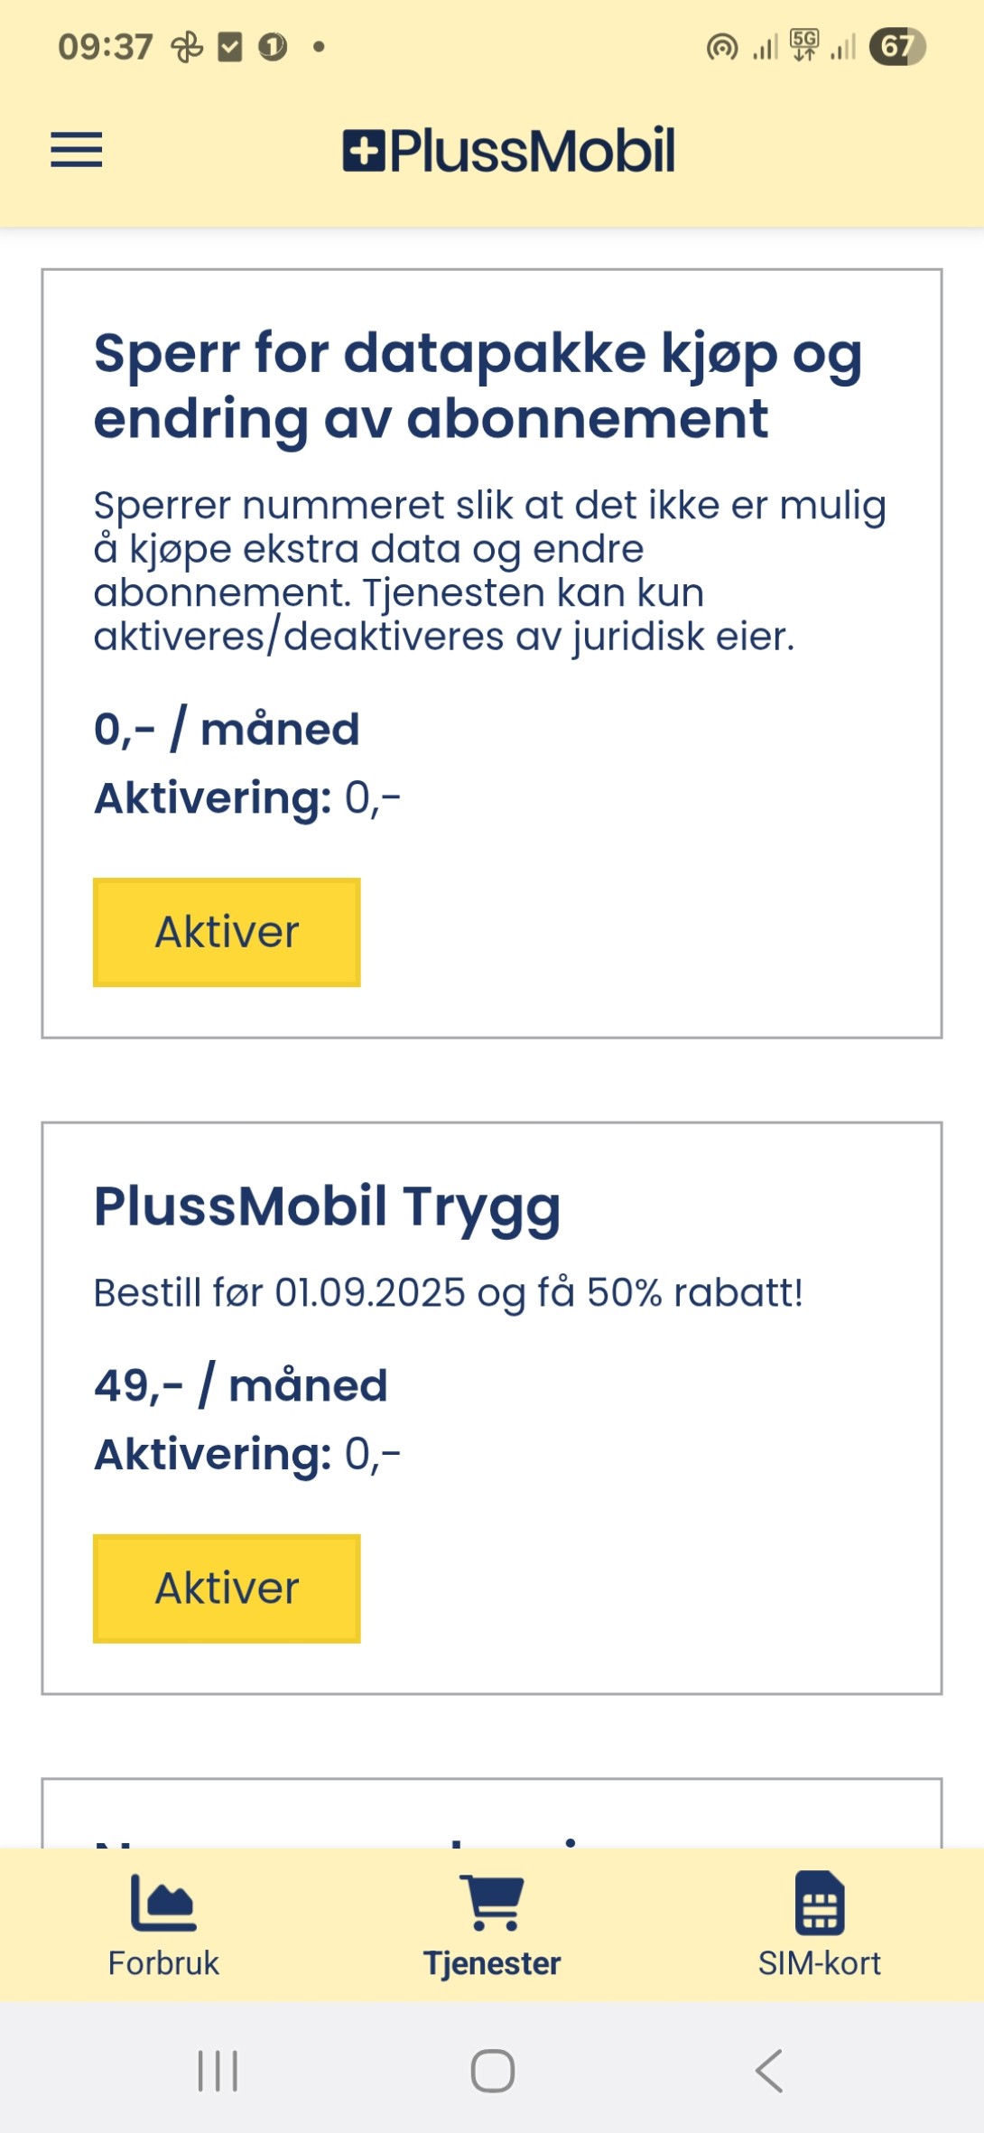This screenshot has height=2133, width=984.
Task: Select the Tjenester tab label
Action: coord(492,1963)
